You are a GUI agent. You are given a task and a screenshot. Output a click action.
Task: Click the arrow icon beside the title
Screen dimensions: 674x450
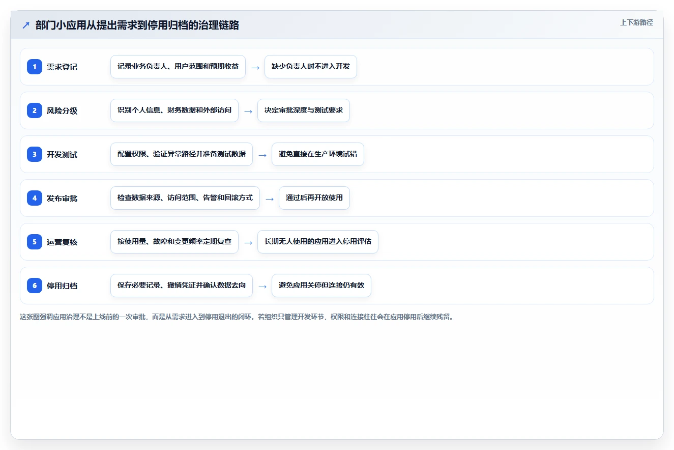point(26,25)
